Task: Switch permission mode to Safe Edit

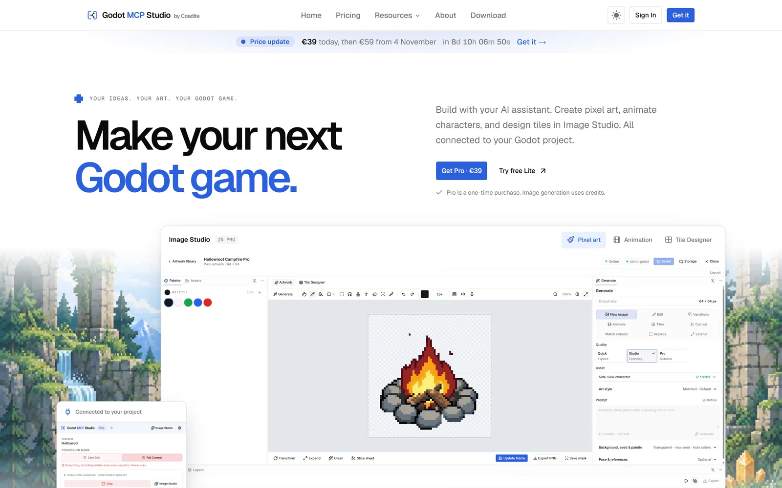Action: (x=91, y=458)
